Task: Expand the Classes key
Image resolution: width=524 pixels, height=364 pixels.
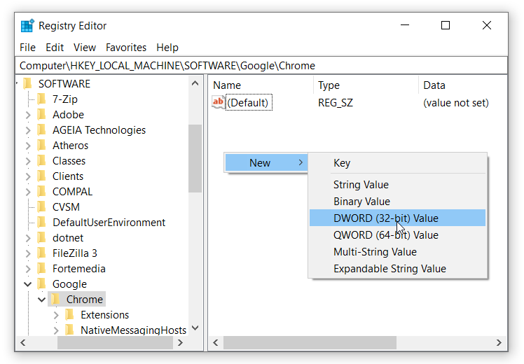Action: 28,161
